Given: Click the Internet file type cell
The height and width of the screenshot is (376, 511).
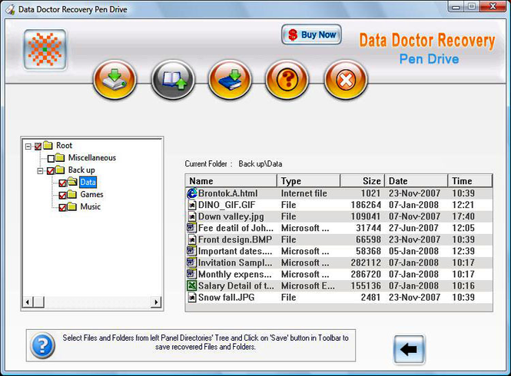Looking at the screenshot, I should pos(304,193).
